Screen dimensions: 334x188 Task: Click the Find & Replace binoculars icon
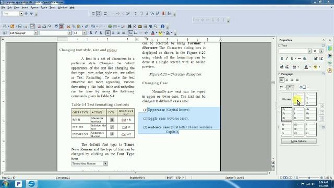click(129, 26)
